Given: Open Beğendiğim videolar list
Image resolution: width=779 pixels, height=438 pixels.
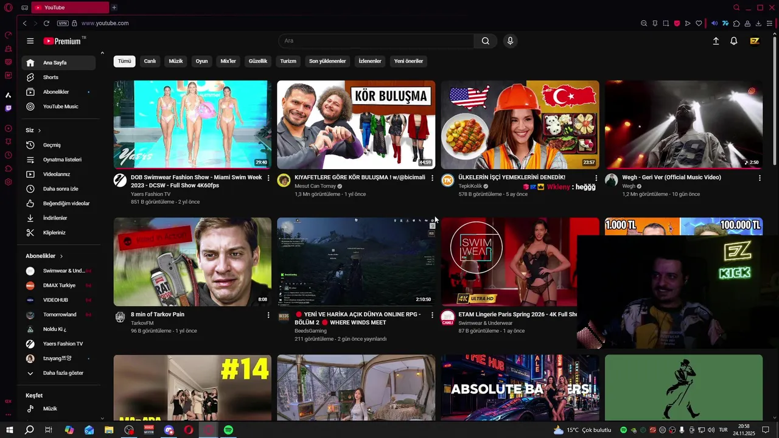Looking at the screenshot, I should 58,203.
